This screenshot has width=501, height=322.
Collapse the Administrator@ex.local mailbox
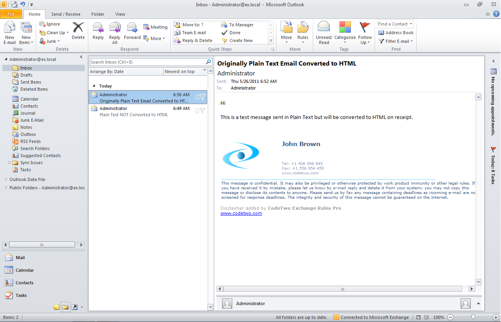pyautogui.click(x=6, y=59)
